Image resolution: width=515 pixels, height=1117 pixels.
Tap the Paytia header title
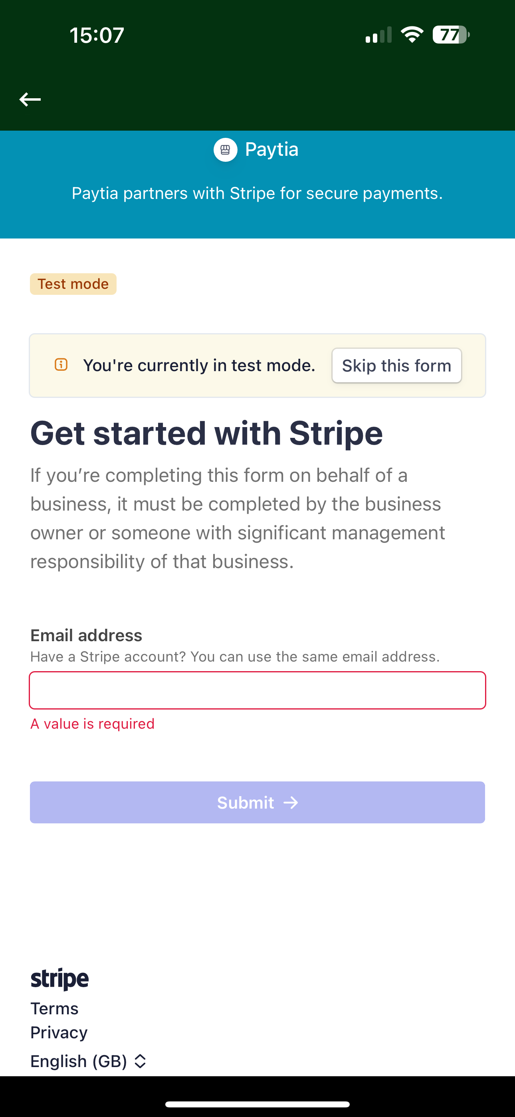tap(272, 149)
